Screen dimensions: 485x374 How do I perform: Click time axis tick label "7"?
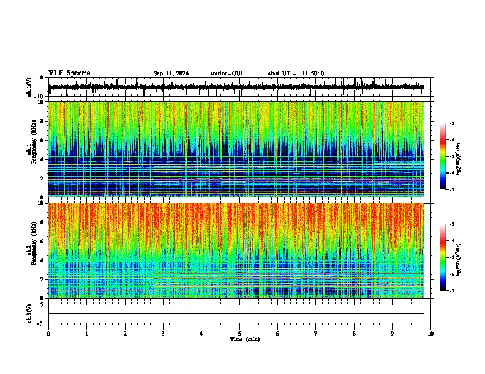(x=316, y=334)
